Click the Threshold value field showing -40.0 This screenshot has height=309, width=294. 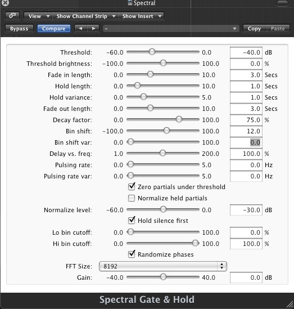coord(246,52)
